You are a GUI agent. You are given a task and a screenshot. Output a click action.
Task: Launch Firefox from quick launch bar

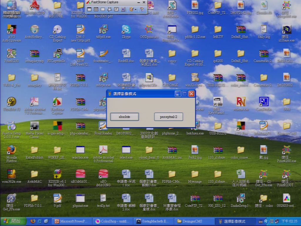point(33,221)
